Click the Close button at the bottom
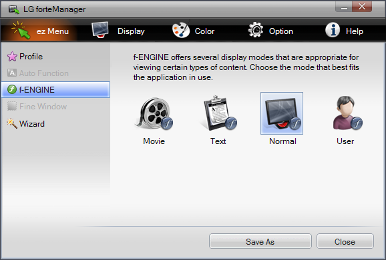 click(x=345, y=241)
